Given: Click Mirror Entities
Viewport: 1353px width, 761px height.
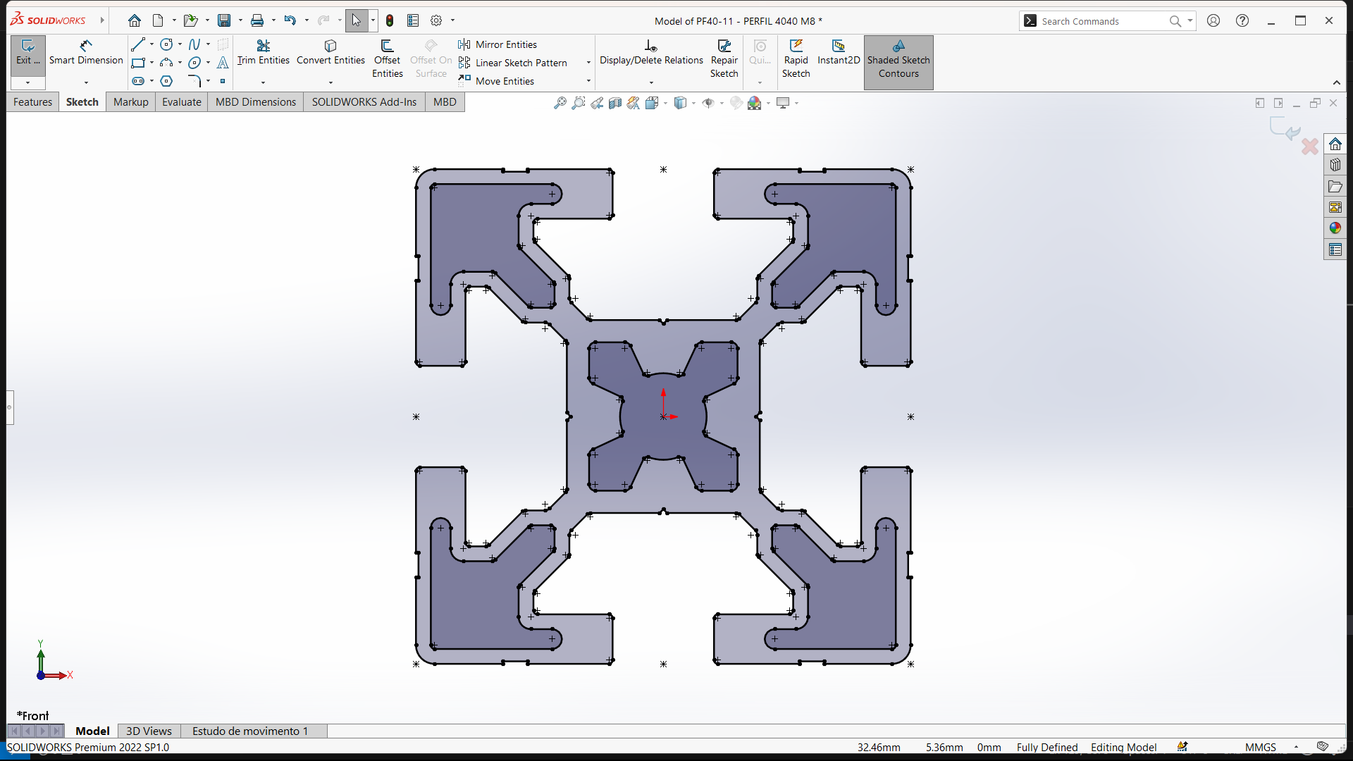Looking at the screenshot, I should point(498,44).
